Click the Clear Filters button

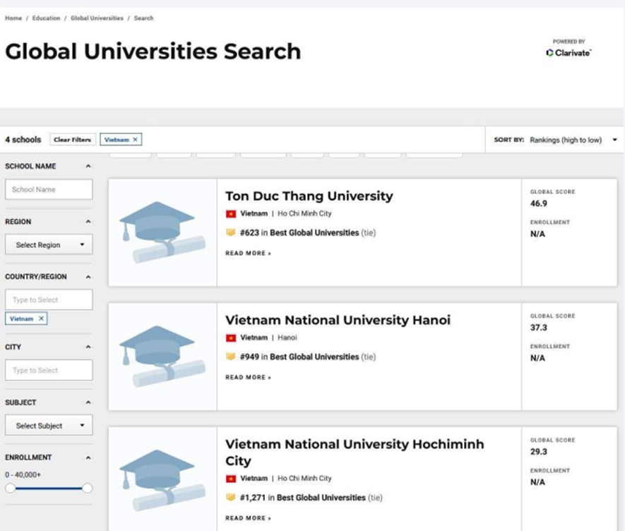tap(73, 140)
